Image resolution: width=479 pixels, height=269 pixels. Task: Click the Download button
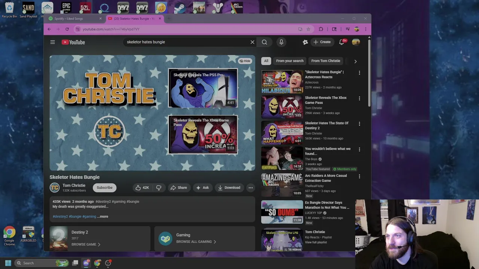tap(229, 188)
